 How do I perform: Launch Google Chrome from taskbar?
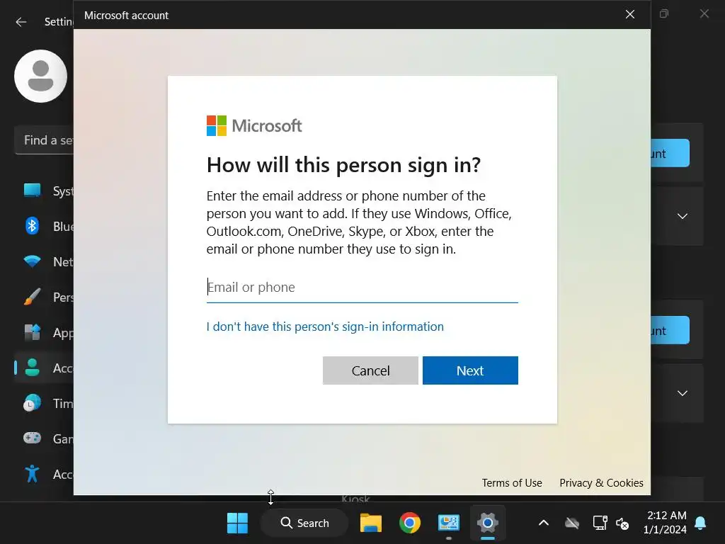click(410, 523)
